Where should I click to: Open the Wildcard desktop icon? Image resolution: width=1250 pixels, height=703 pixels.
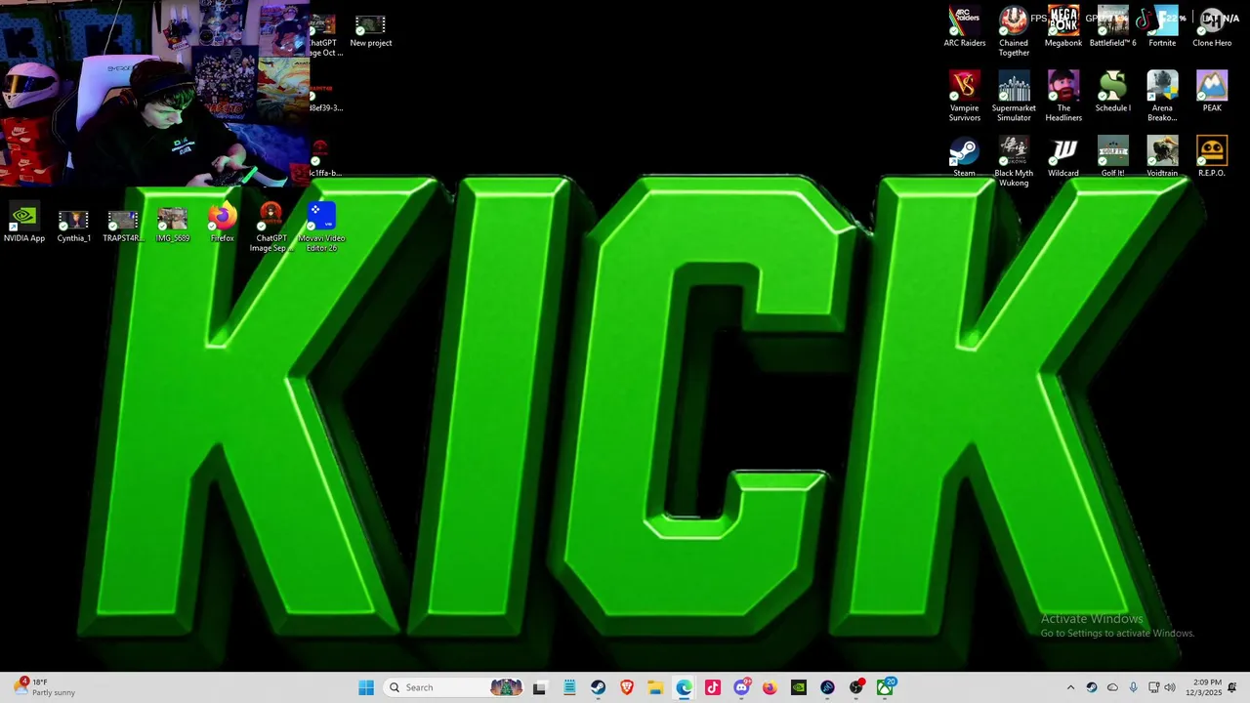coord(1063,157)
